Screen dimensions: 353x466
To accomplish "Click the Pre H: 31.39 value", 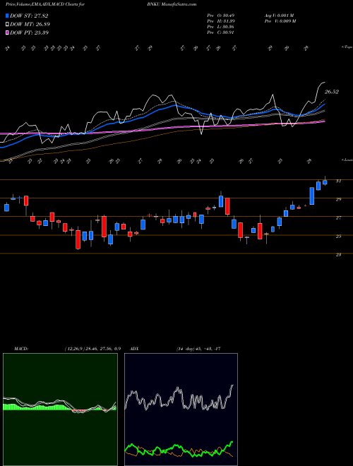I will (x=221, y=21).
